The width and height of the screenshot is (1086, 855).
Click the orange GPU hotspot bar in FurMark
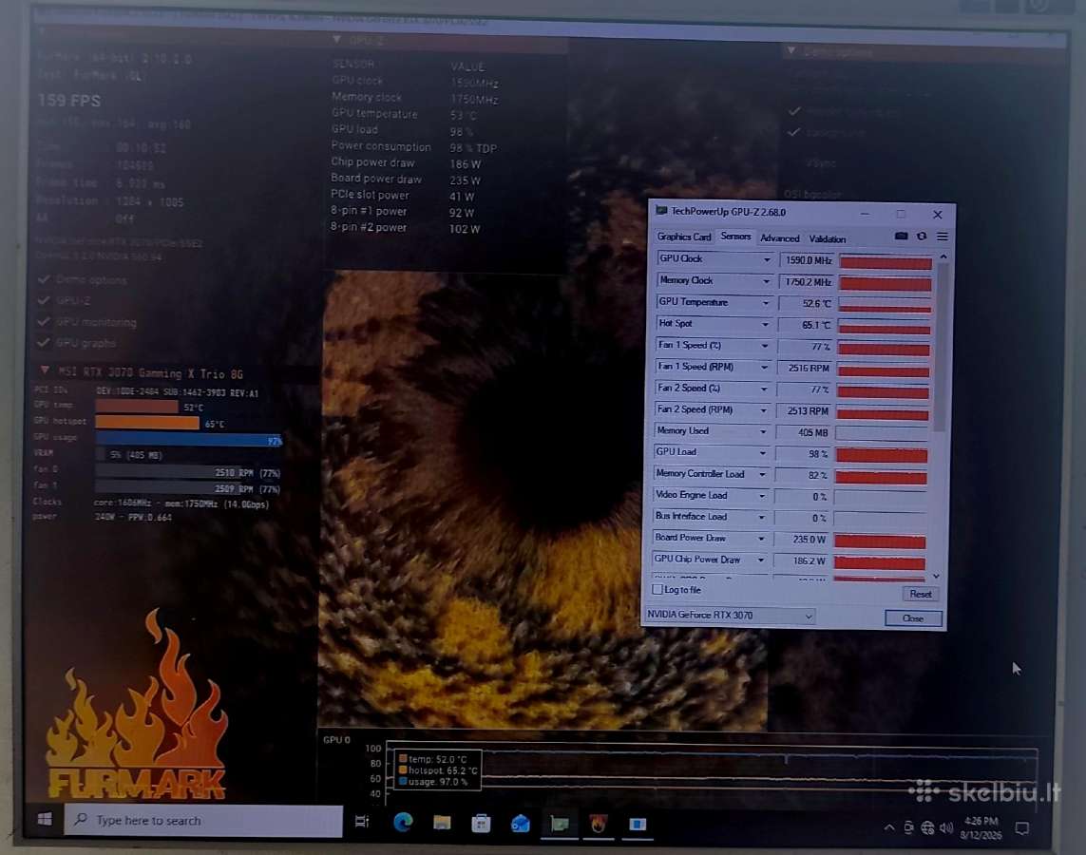click(147, 423)
